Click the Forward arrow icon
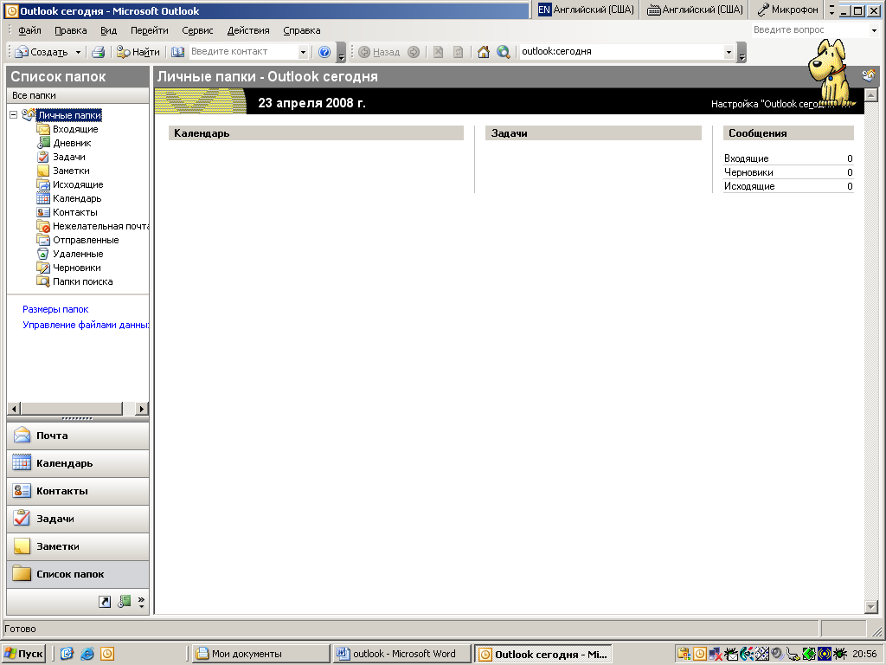886x665 pixels. (414, 52)
